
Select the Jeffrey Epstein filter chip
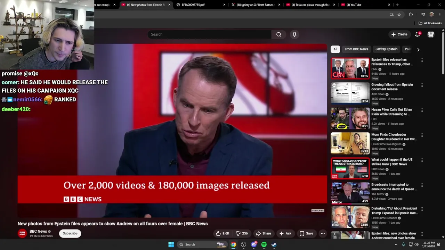tap(386, 49)
